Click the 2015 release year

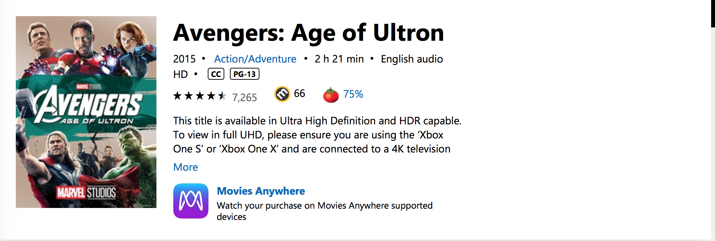tap(185, 59)
